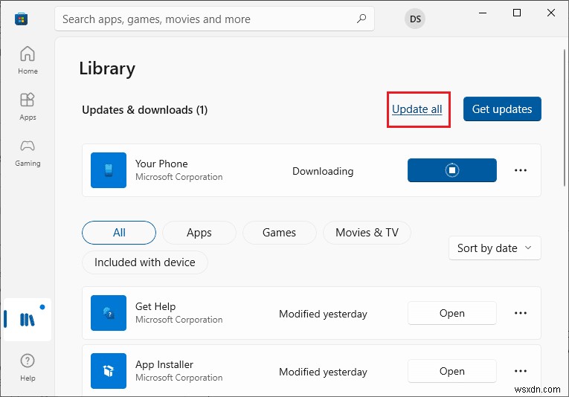Open the Home section in sidebar

[28, 59]
